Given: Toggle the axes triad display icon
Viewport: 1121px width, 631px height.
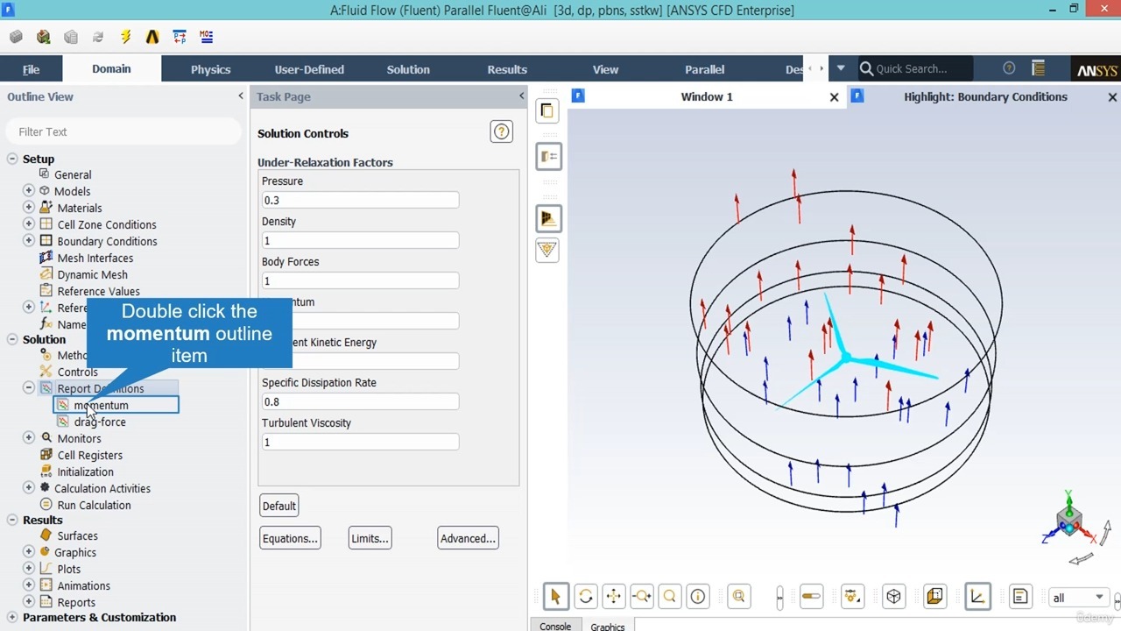Looking at the screenshot, I should pos(977,597).
